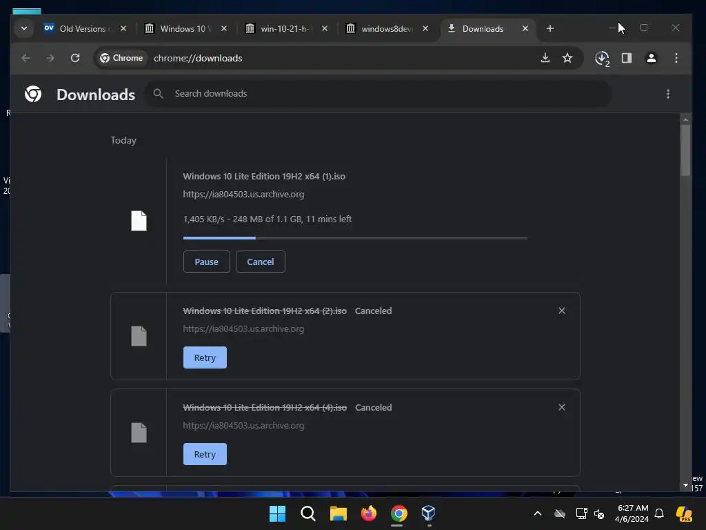Click the Canceled status of (2).iso
Viewport: 706px width, 530px height.
(373, 311)
